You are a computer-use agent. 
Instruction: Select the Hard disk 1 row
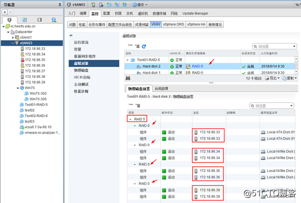tap(210, 73)
